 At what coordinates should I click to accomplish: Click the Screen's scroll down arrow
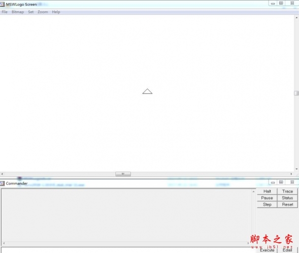tap(296, 169)
